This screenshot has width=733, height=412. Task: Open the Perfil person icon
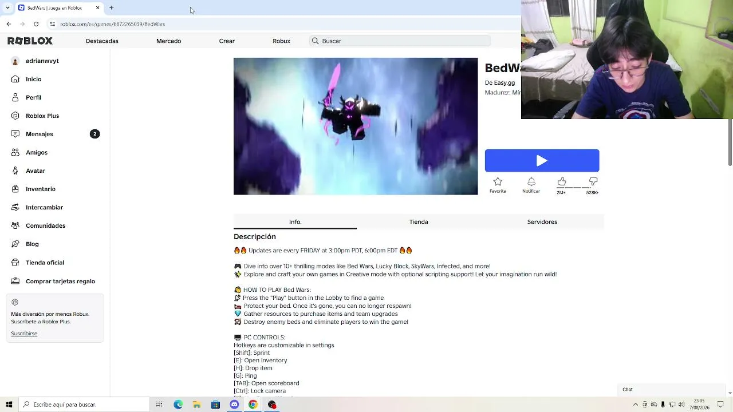tap(15, 97)
